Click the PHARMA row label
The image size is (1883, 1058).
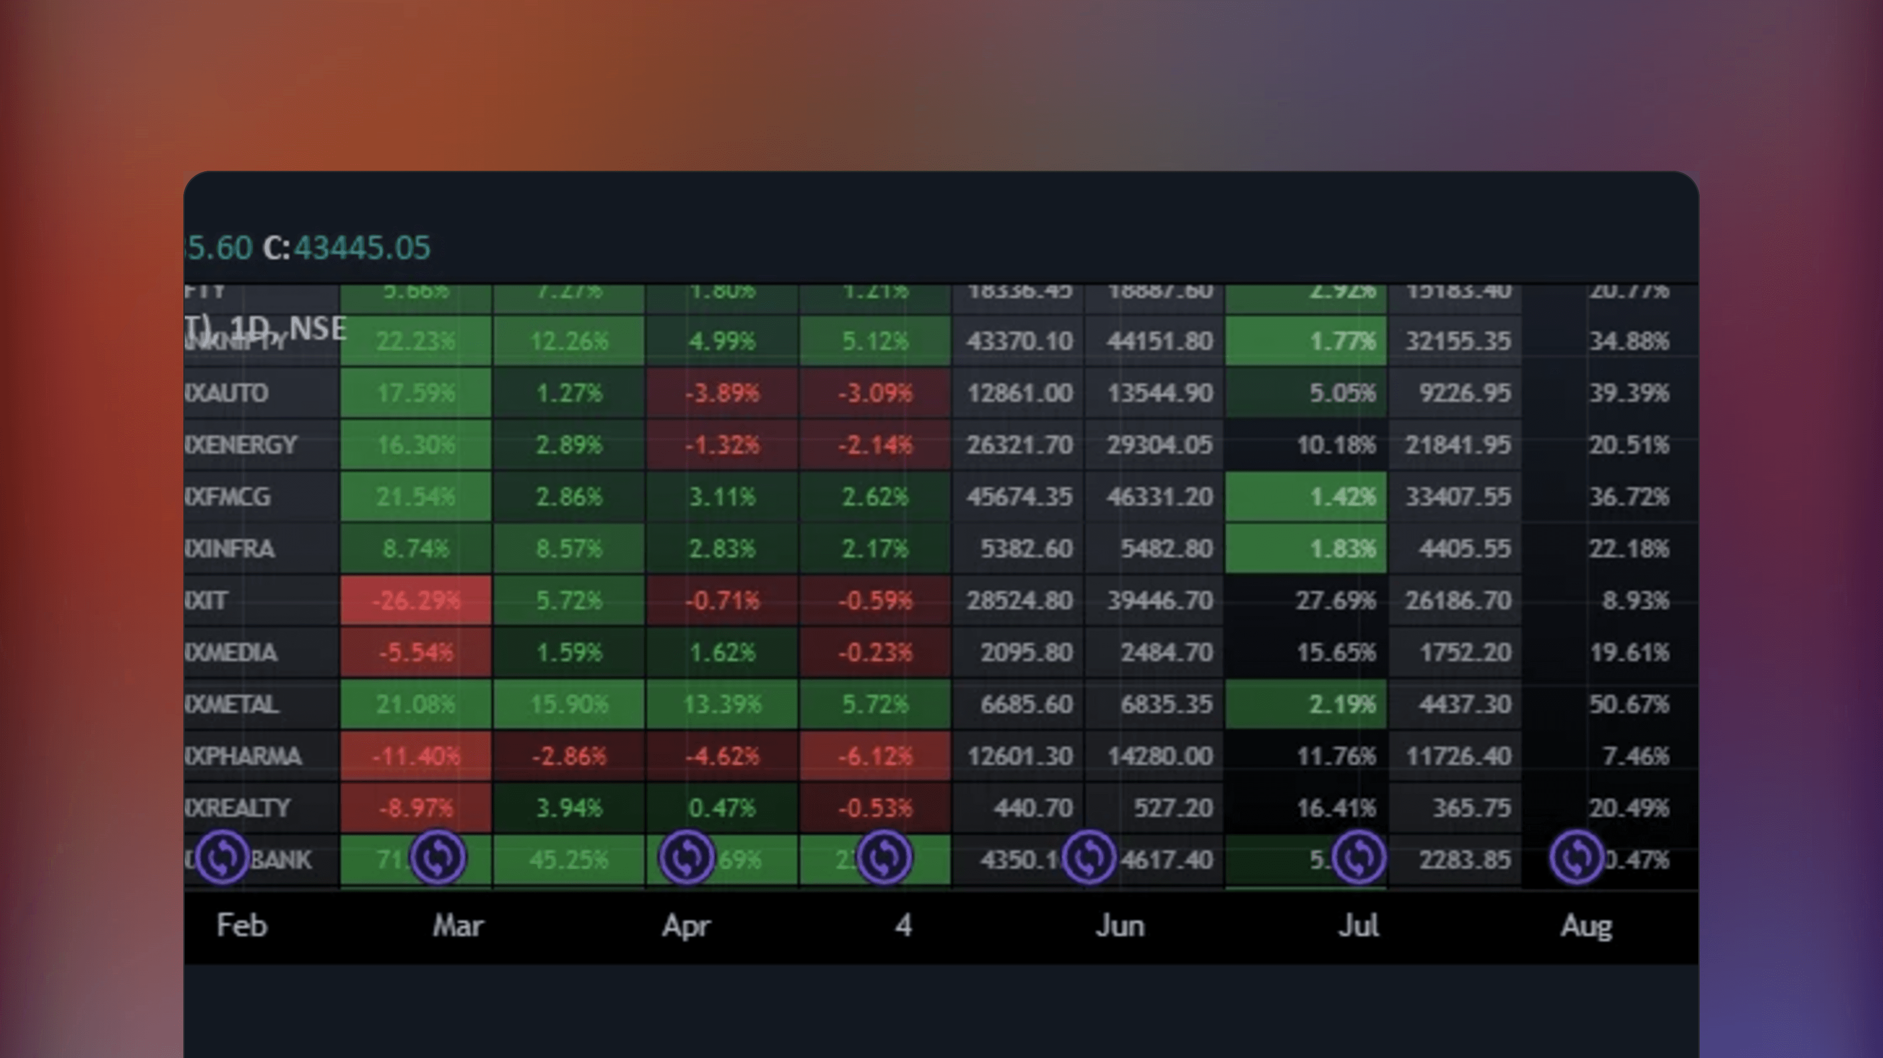pyautogui.click(x=243, y=756)
